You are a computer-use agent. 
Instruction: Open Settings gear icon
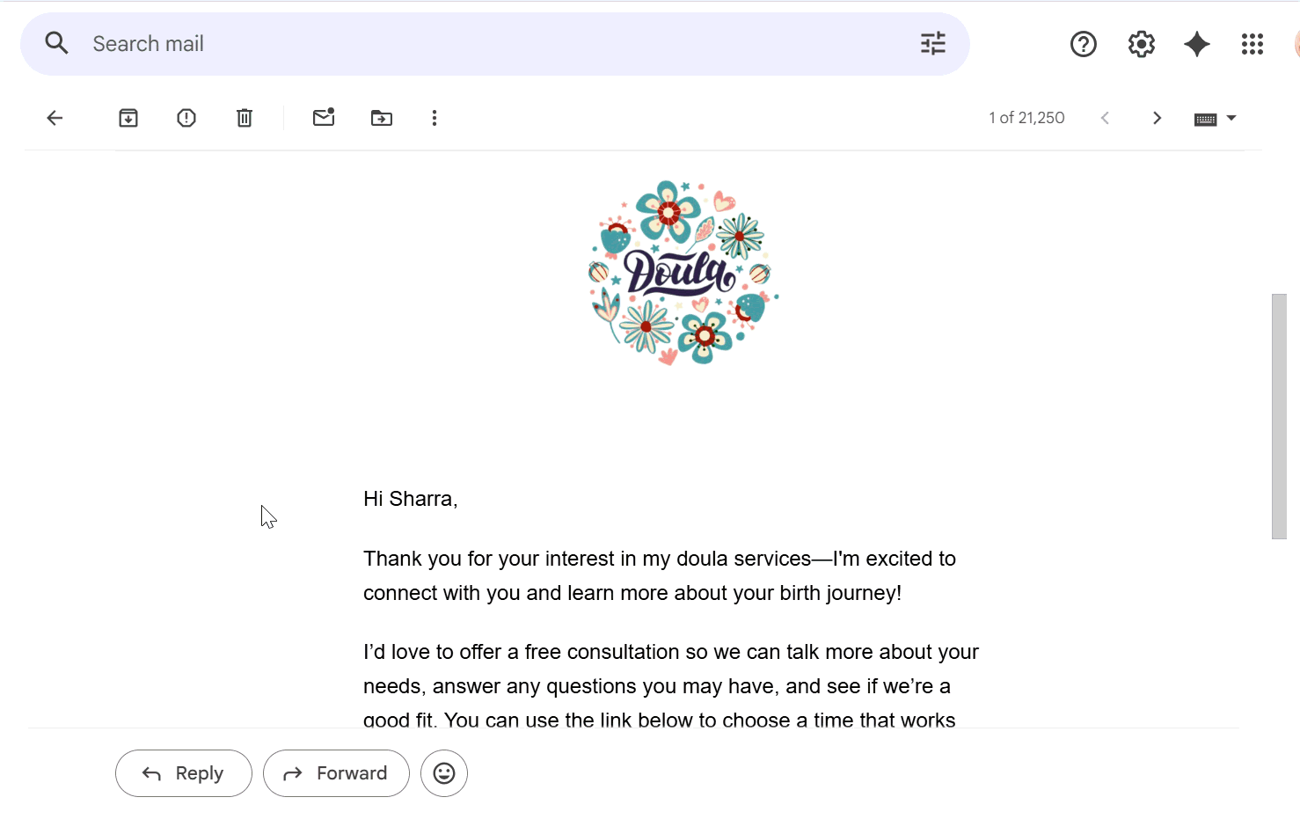pyautogui.click(x=1142, y=44)
